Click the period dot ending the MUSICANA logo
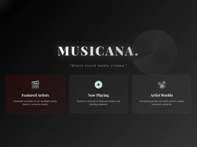The height and width of the screenshot is (147, 197). 136,54
